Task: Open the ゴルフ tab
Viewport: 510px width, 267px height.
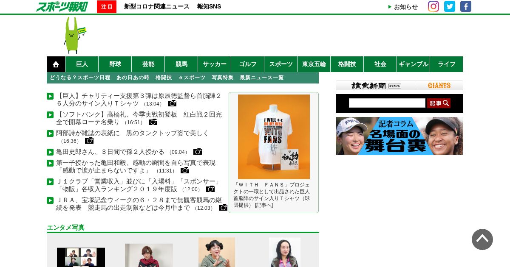Action: pyautogui.click(x=248, y=64)
